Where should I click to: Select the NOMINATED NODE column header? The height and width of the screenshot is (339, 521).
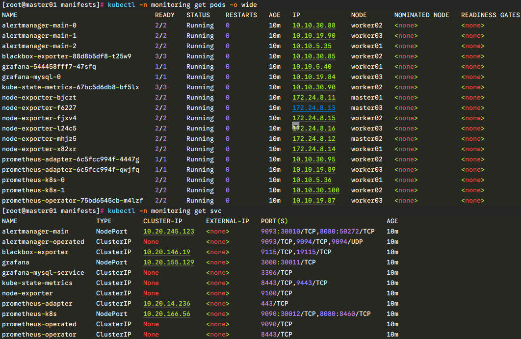(x=421, y=15)
